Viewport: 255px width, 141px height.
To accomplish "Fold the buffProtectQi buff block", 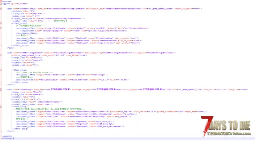I will (x=1, y=9).
